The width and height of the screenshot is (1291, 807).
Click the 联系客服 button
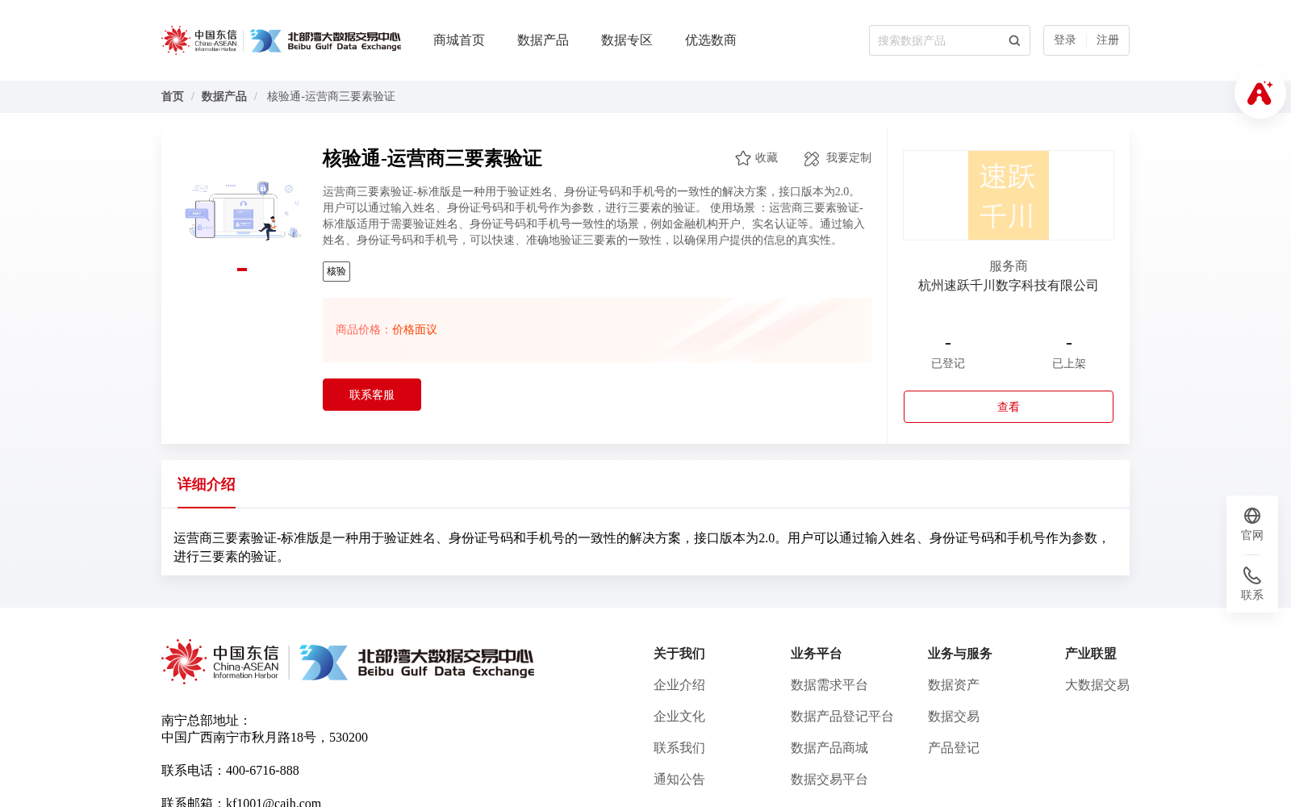tap(372, 395)
